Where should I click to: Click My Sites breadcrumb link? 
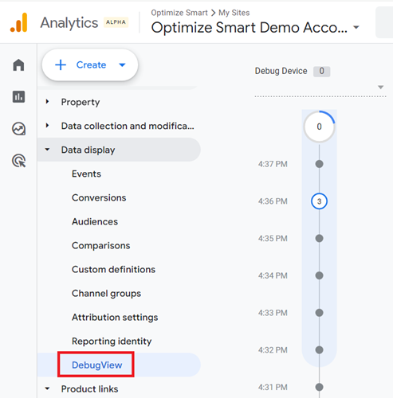(234, 13)
